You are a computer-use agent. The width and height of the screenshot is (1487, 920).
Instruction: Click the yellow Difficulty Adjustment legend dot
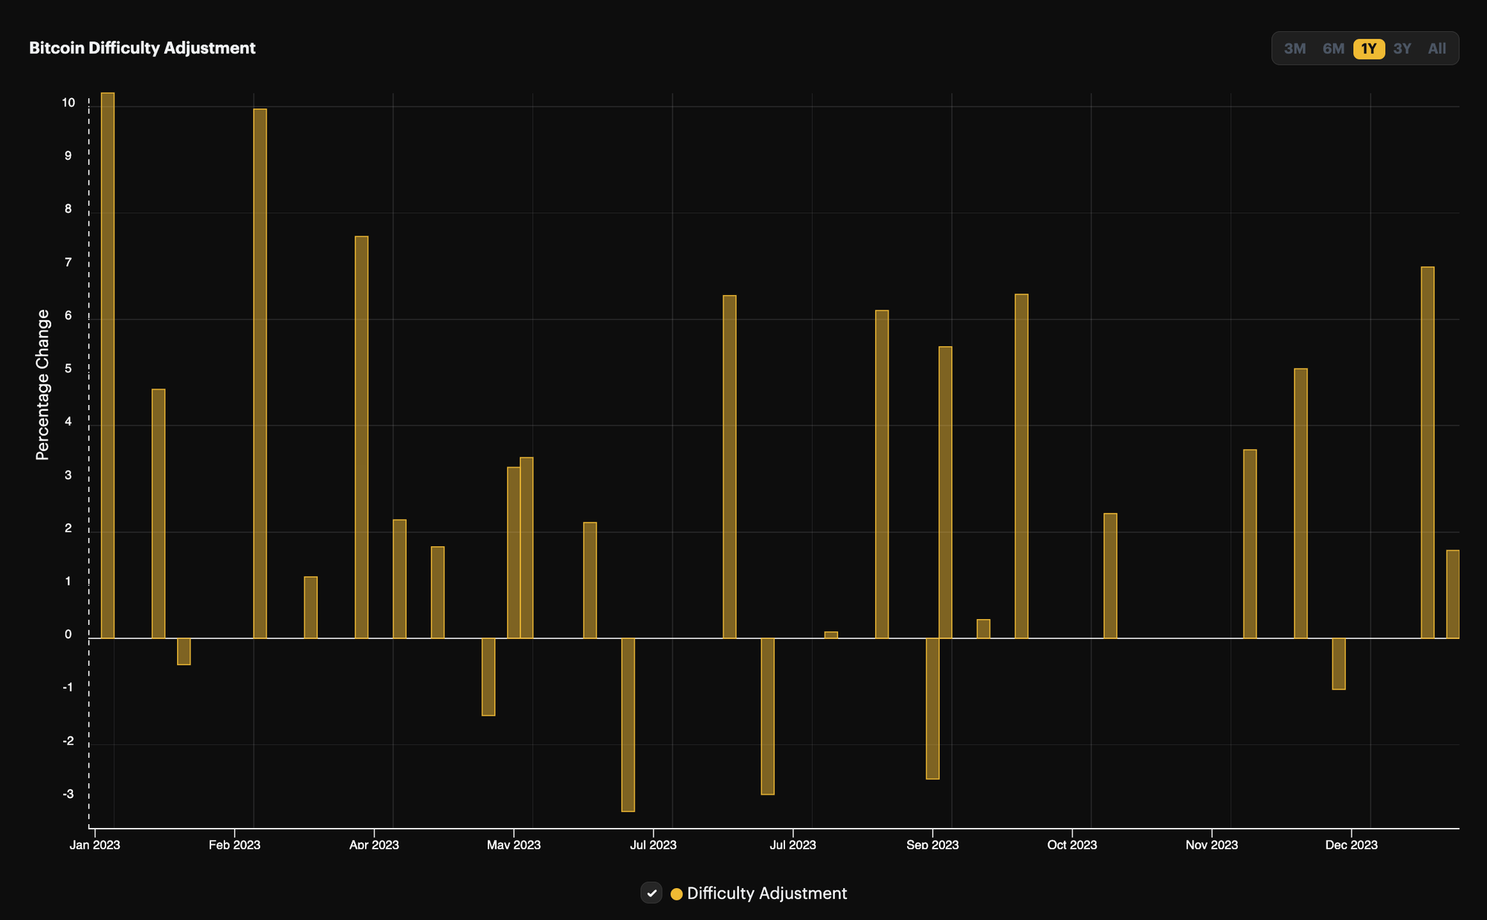pyautogui.click(x=677, y=894)
